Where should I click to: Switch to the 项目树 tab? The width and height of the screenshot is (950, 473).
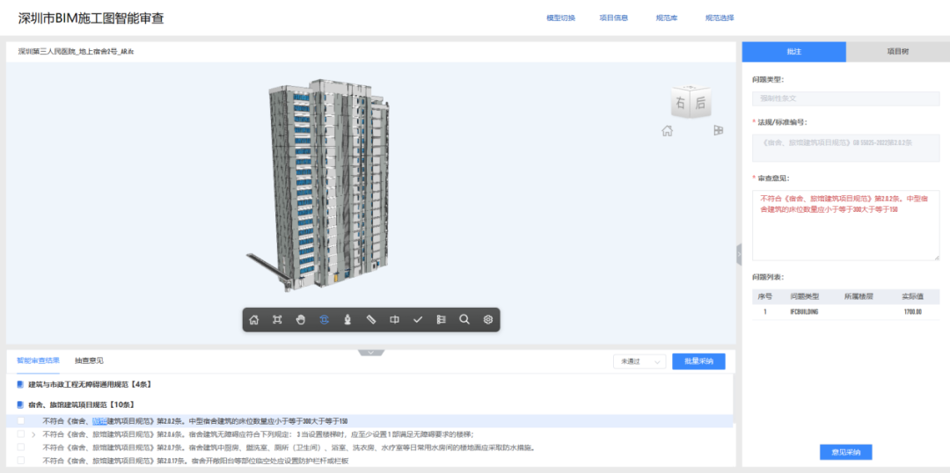pyautogui.click(x=897, y=52)
